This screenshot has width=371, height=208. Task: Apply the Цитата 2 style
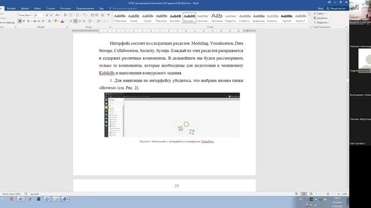click(300, 18)
